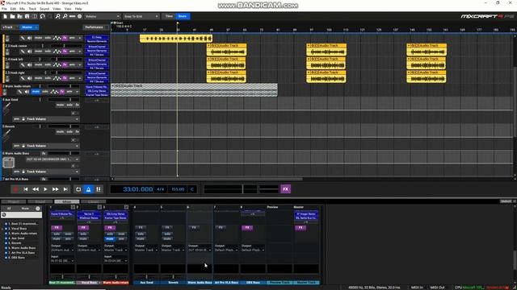This screenshot has width=517, height=290.
Task: Click the Play transport button
Action: (45, 189)
